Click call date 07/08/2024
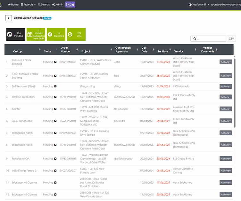The width and height of the screenshot is (241, 201). [x=147, y=171]
